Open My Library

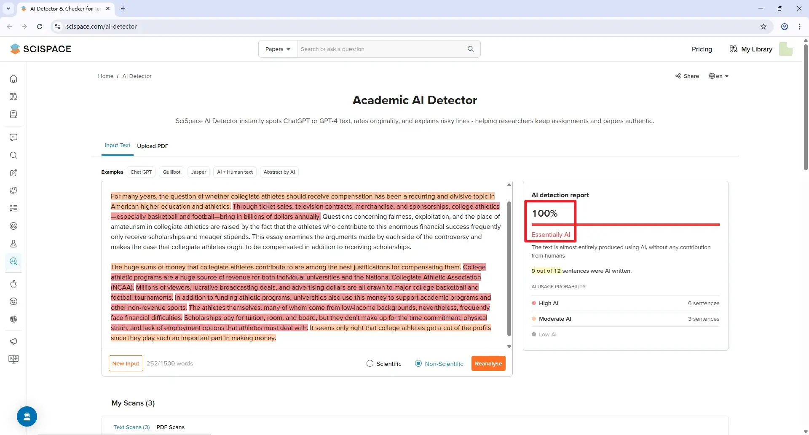tap(751, 49)
